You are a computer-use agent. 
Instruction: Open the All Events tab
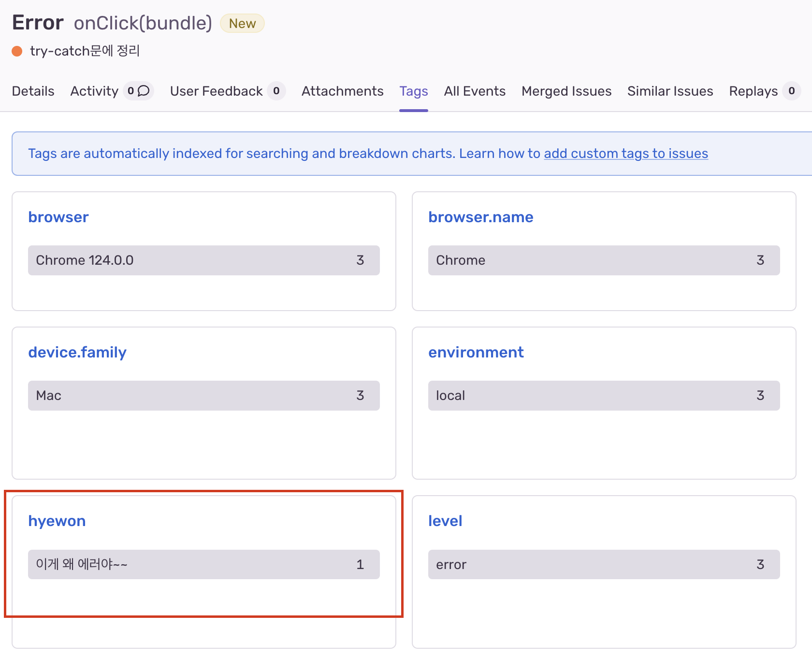475,91
